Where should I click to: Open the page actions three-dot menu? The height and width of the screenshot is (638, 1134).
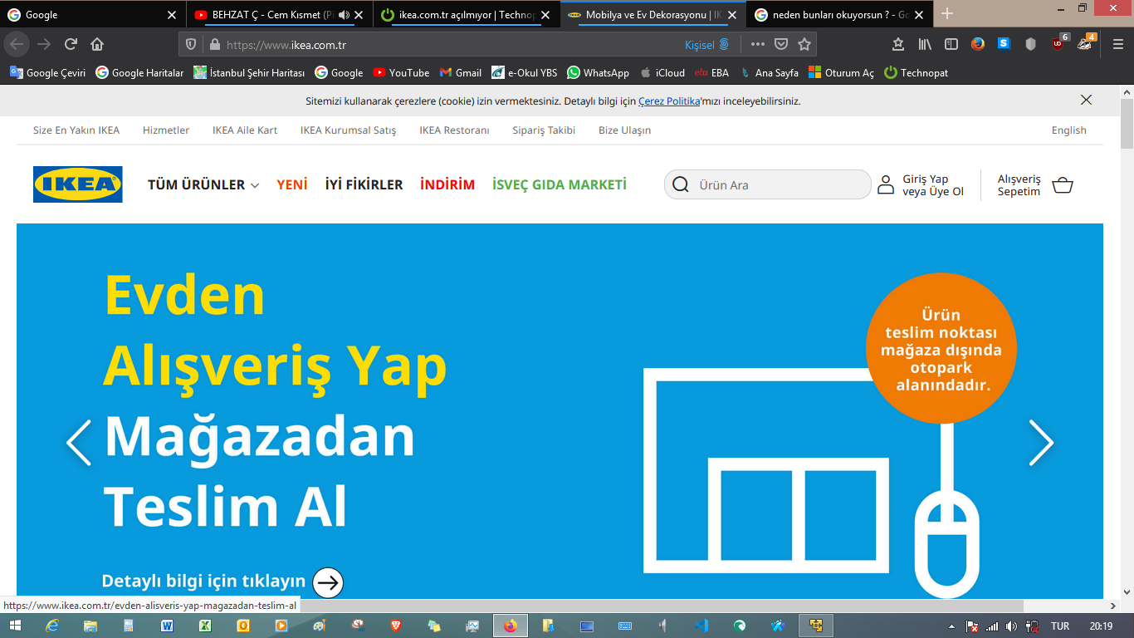[x=758, y=45]
